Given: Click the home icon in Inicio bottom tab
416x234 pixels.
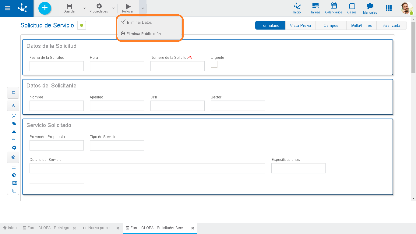Looking at the screenshot, I should coord(5,228).
